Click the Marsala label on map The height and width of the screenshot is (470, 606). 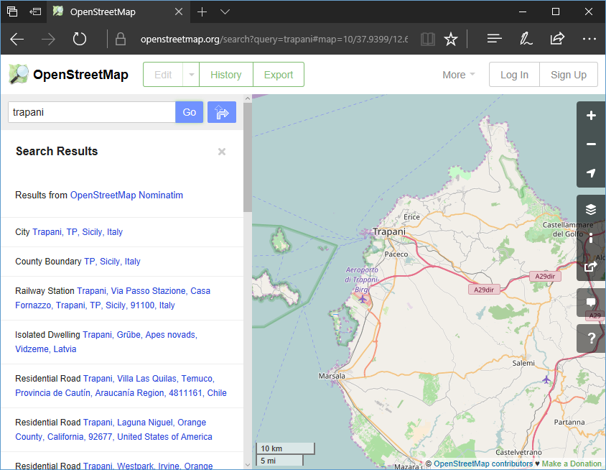coord(332,376)
